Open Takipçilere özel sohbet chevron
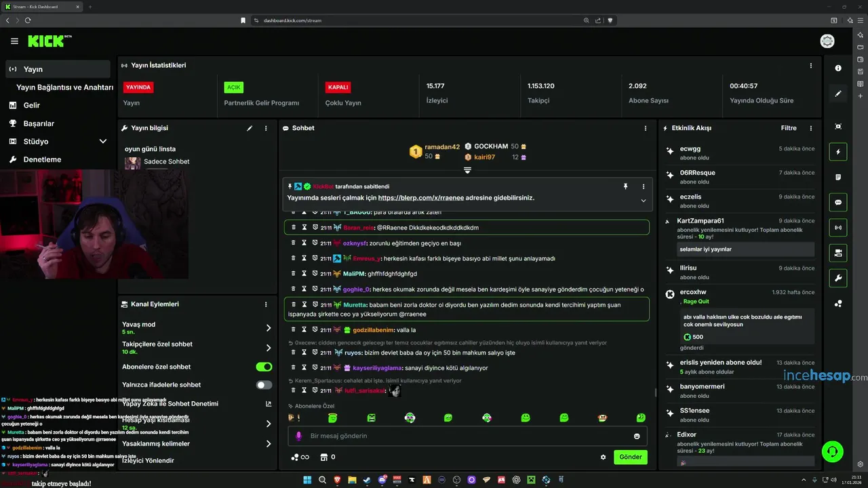Screen dimensions: 868x488 269,348
